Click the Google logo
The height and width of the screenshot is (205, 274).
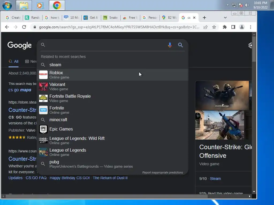20,45
